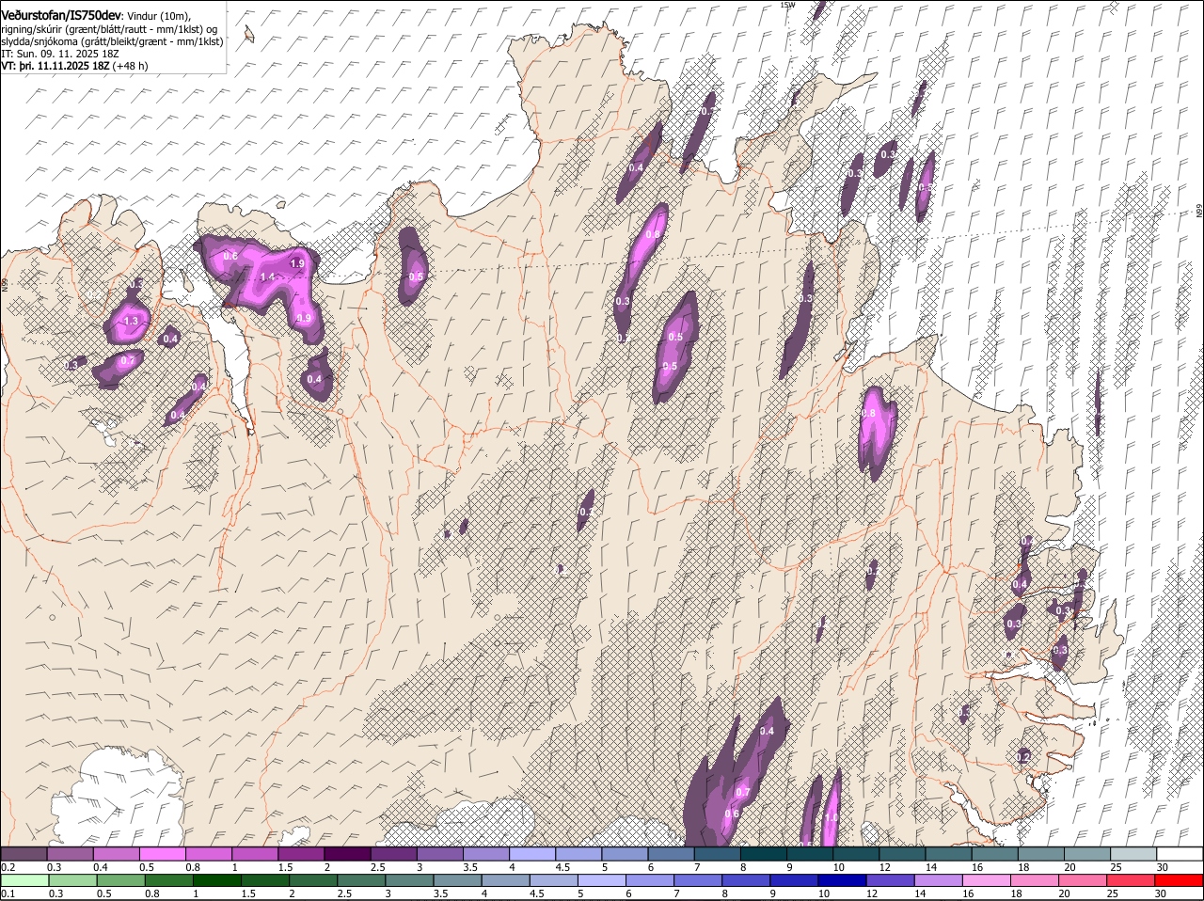This screenshot has width=1204, height=901.
Task: Select the darkest purple top legend swatch after 2
Action: [x=347, y=853]
